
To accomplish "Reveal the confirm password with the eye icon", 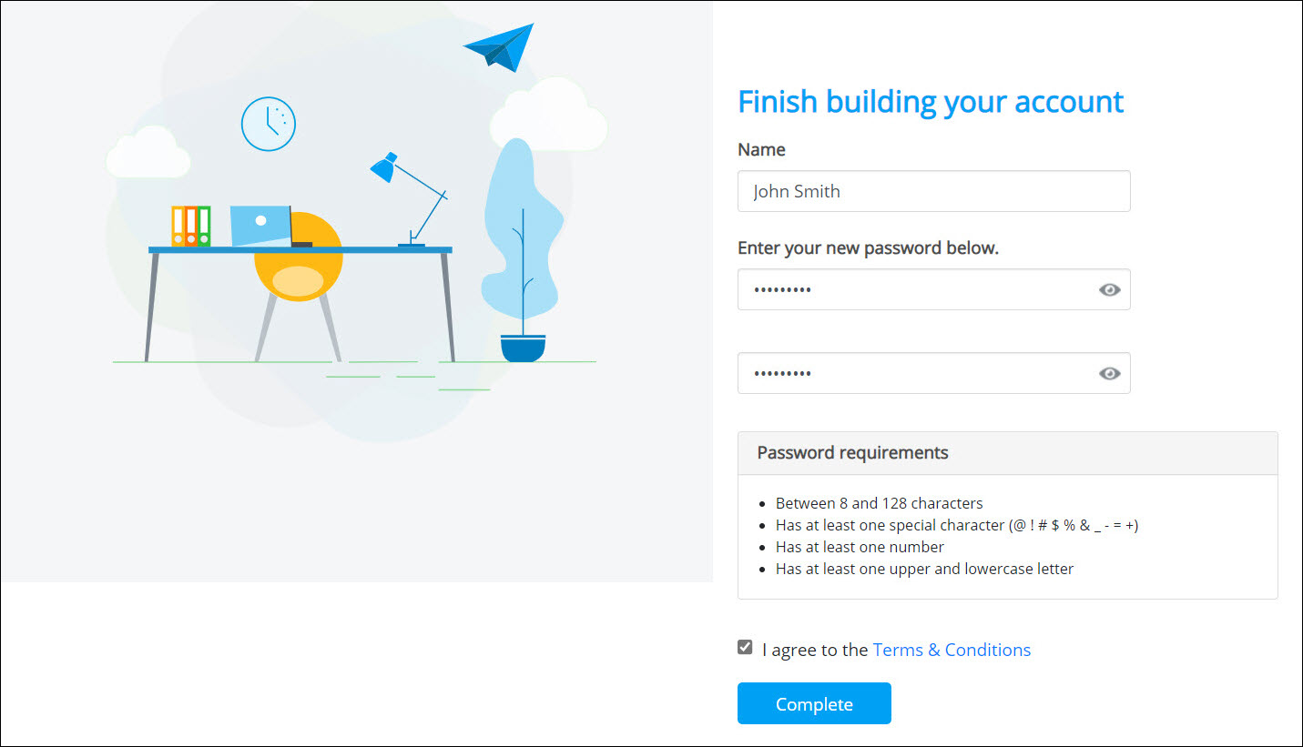I will (x=1109, y=374).
